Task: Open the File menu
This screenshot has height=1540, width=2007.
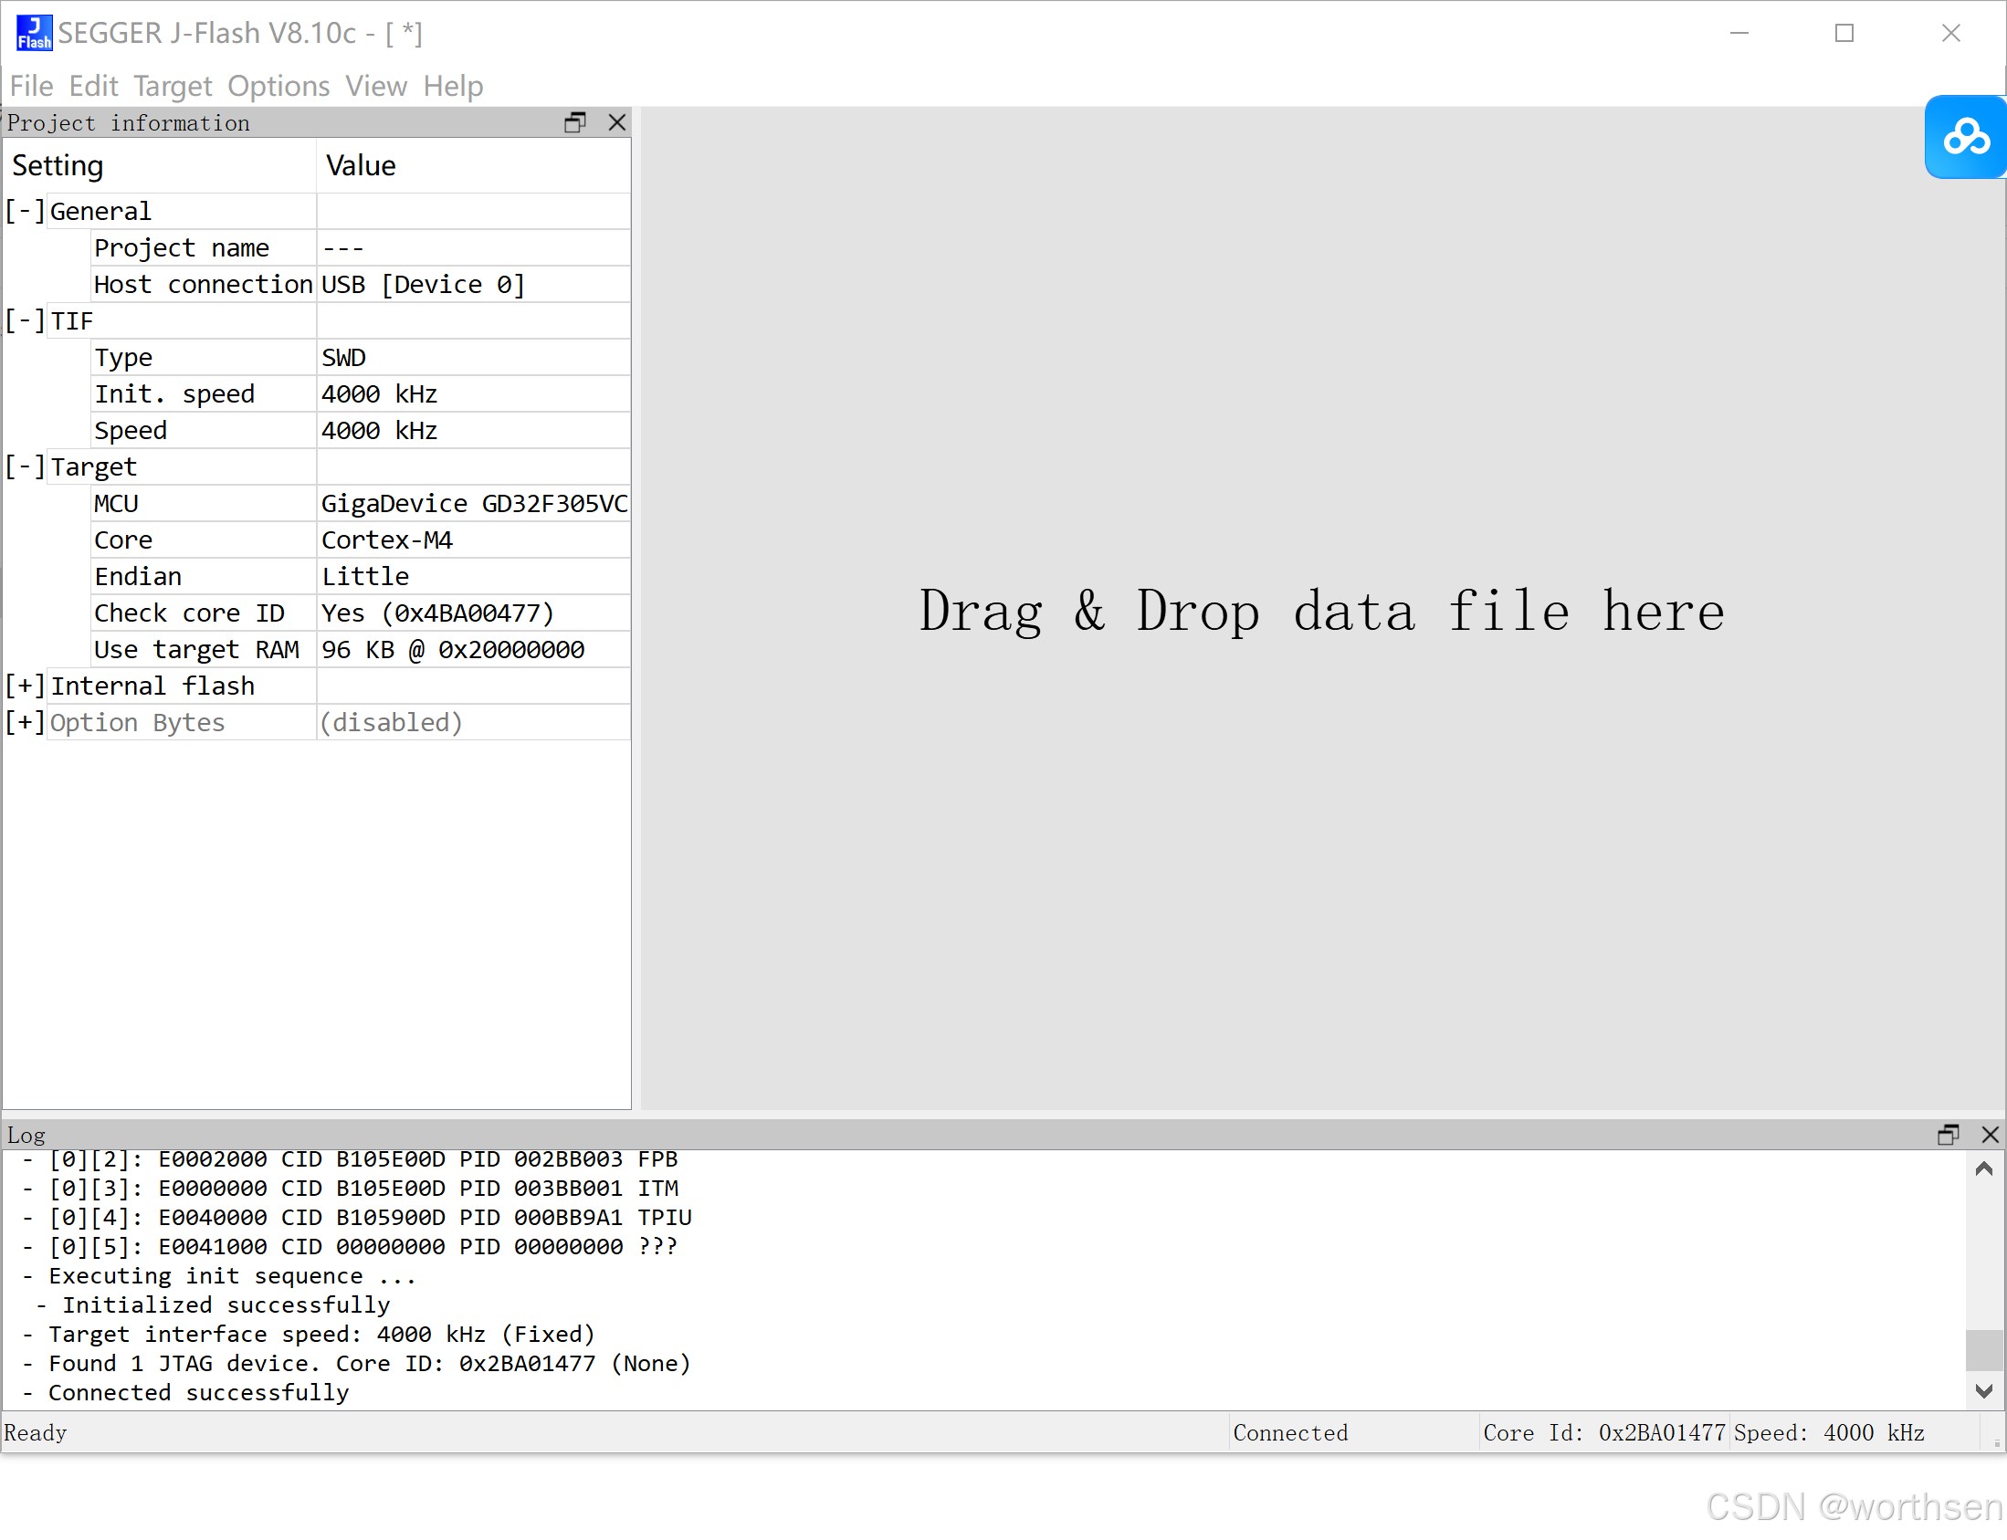Action: 31,86
